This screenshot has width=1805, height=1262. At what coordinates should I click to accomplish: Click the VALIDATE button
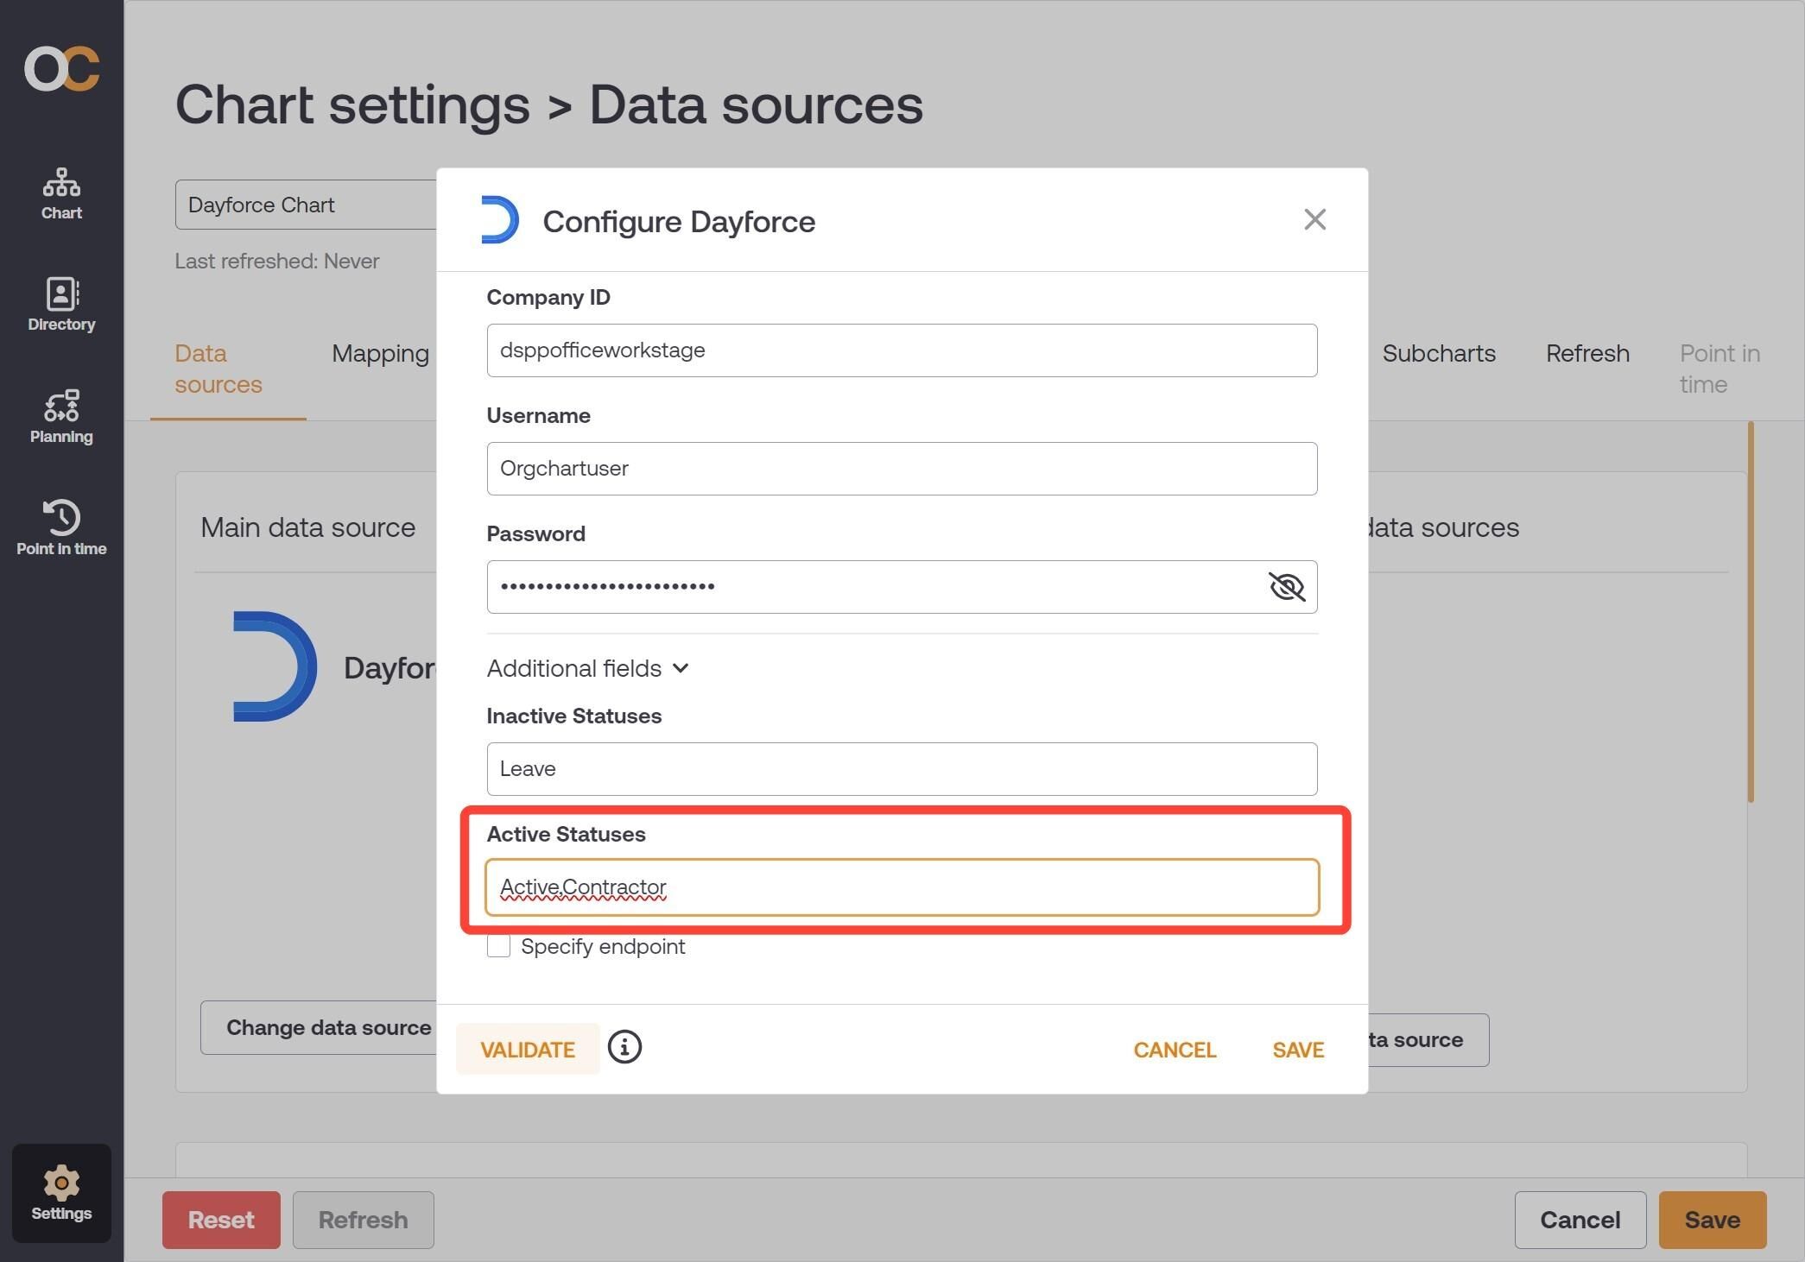(528, 1050)
